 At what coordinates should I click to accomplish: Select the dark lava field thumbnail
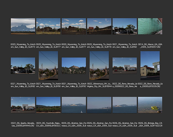tap(74, 26)
